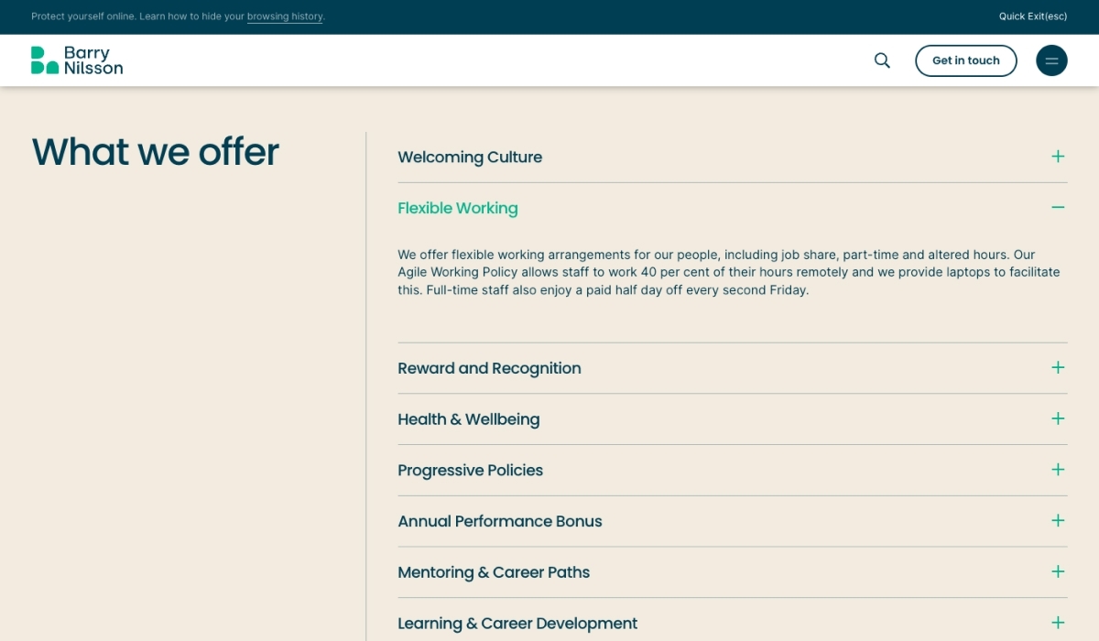
Task: Expand the Progressive Policies heading
Action: pyautogui.click(x=470, y=471)
